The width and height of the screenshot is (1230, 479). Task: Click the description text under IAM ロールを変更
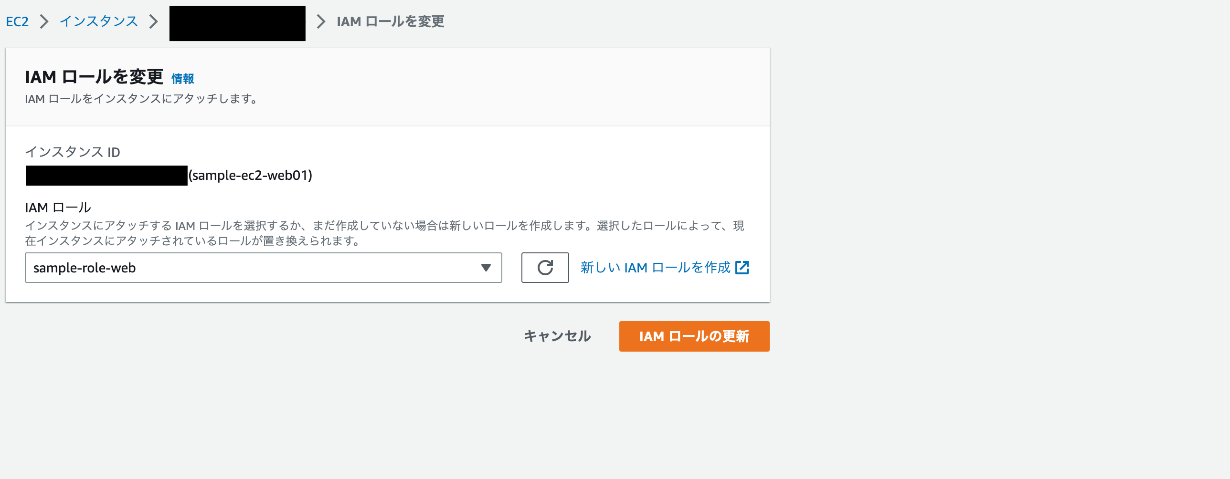tap(141, 99)
